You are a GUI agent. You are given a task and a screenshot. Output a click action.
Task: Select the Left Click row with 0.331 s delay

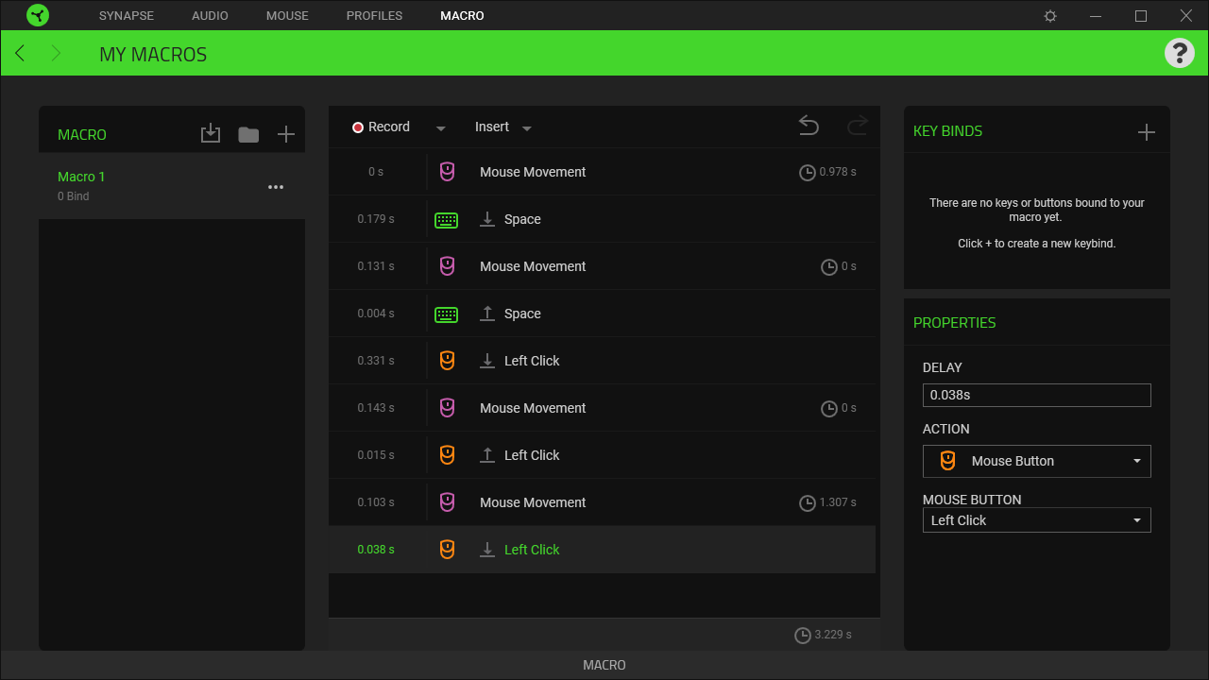coord(602,361)
